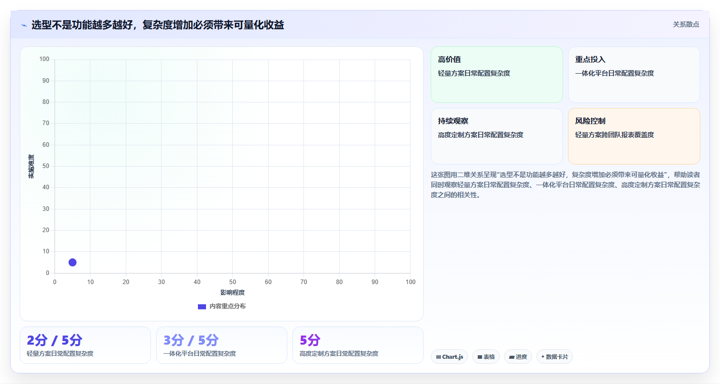
Task: Select the 3分 / 5分 metric card
Action: (x=222, y=345)
